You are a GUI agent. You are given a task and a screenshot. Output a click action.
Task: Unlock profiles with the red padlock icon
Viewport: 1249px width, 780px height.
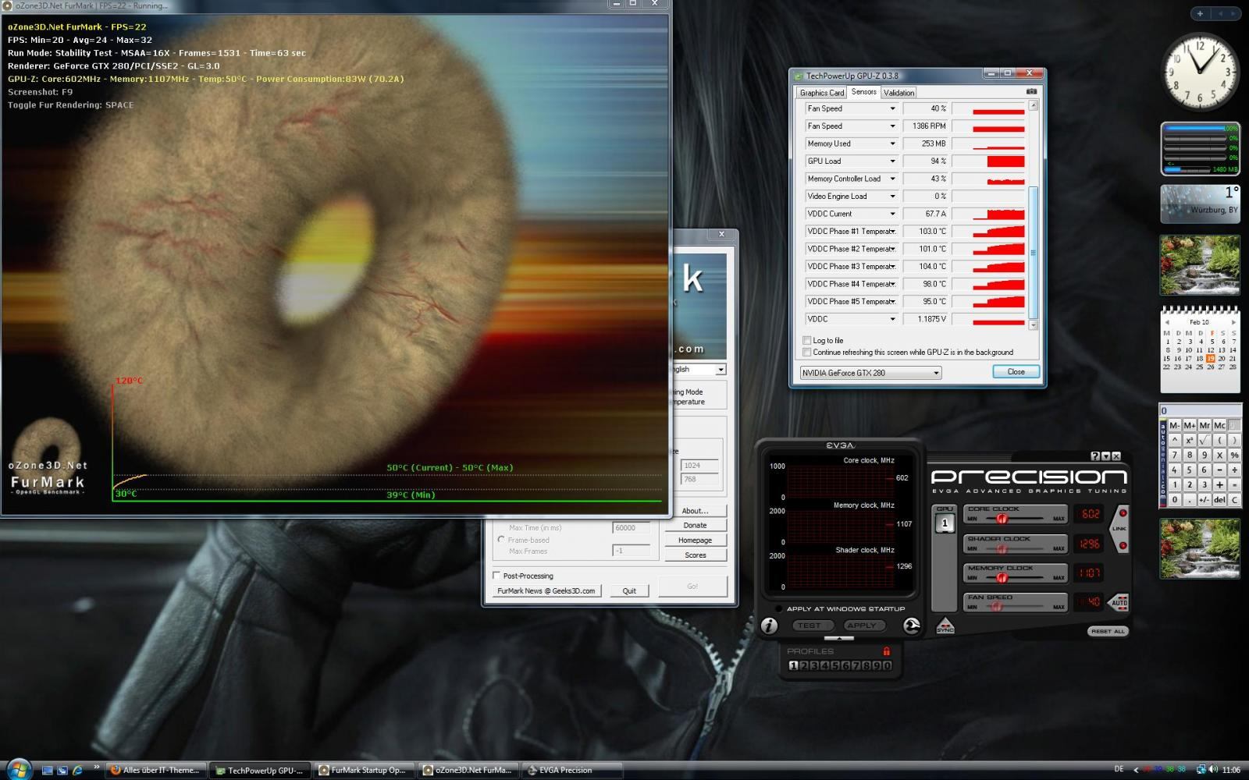(886, 651)
